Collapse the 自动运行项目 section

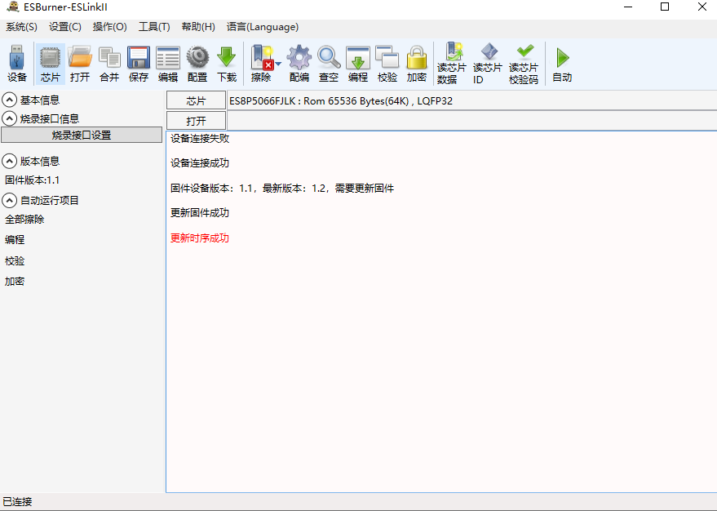point(9,200)
